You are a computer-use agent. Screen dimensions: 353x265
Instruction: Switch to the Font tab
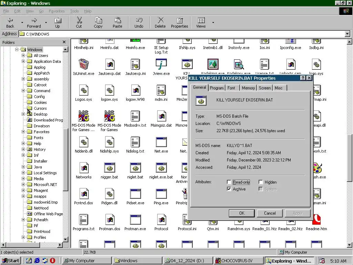231,88
